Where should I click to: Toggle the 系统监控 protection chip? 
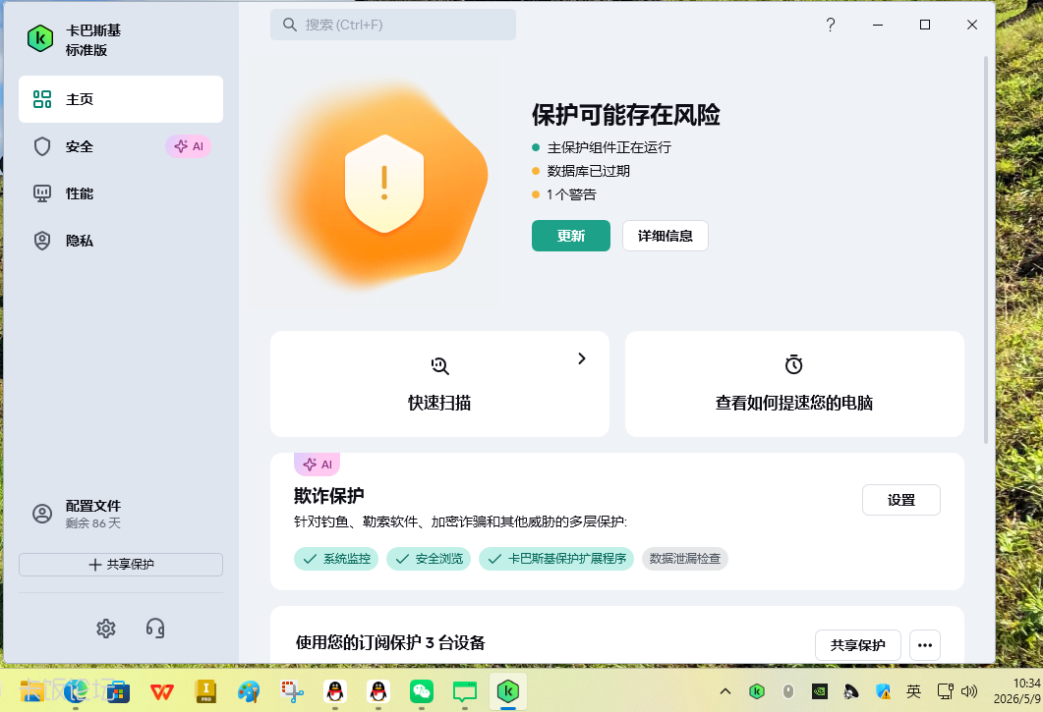(x=336, y=559)
